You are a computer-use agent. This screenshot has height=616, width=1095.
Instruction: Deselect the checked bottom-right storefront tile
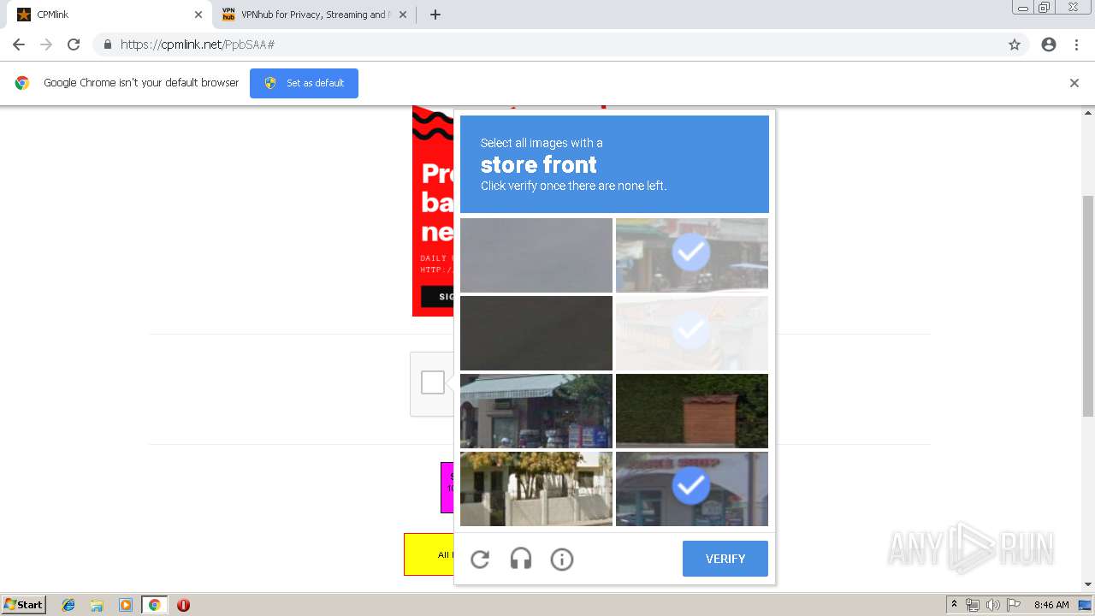pos(692,489)
